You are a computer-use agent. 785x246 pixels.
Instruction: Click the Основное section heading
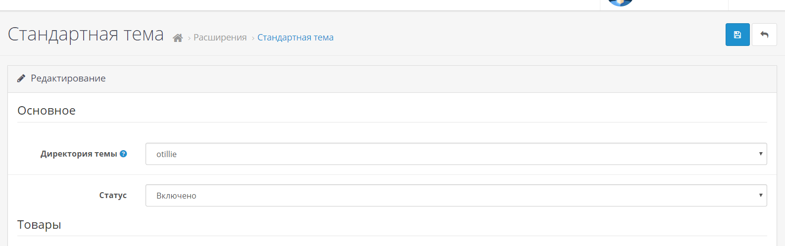pos(47,111)
